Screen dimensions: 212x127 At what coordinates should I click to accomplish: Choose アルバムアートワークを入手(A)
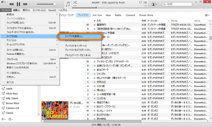[80, 55]
